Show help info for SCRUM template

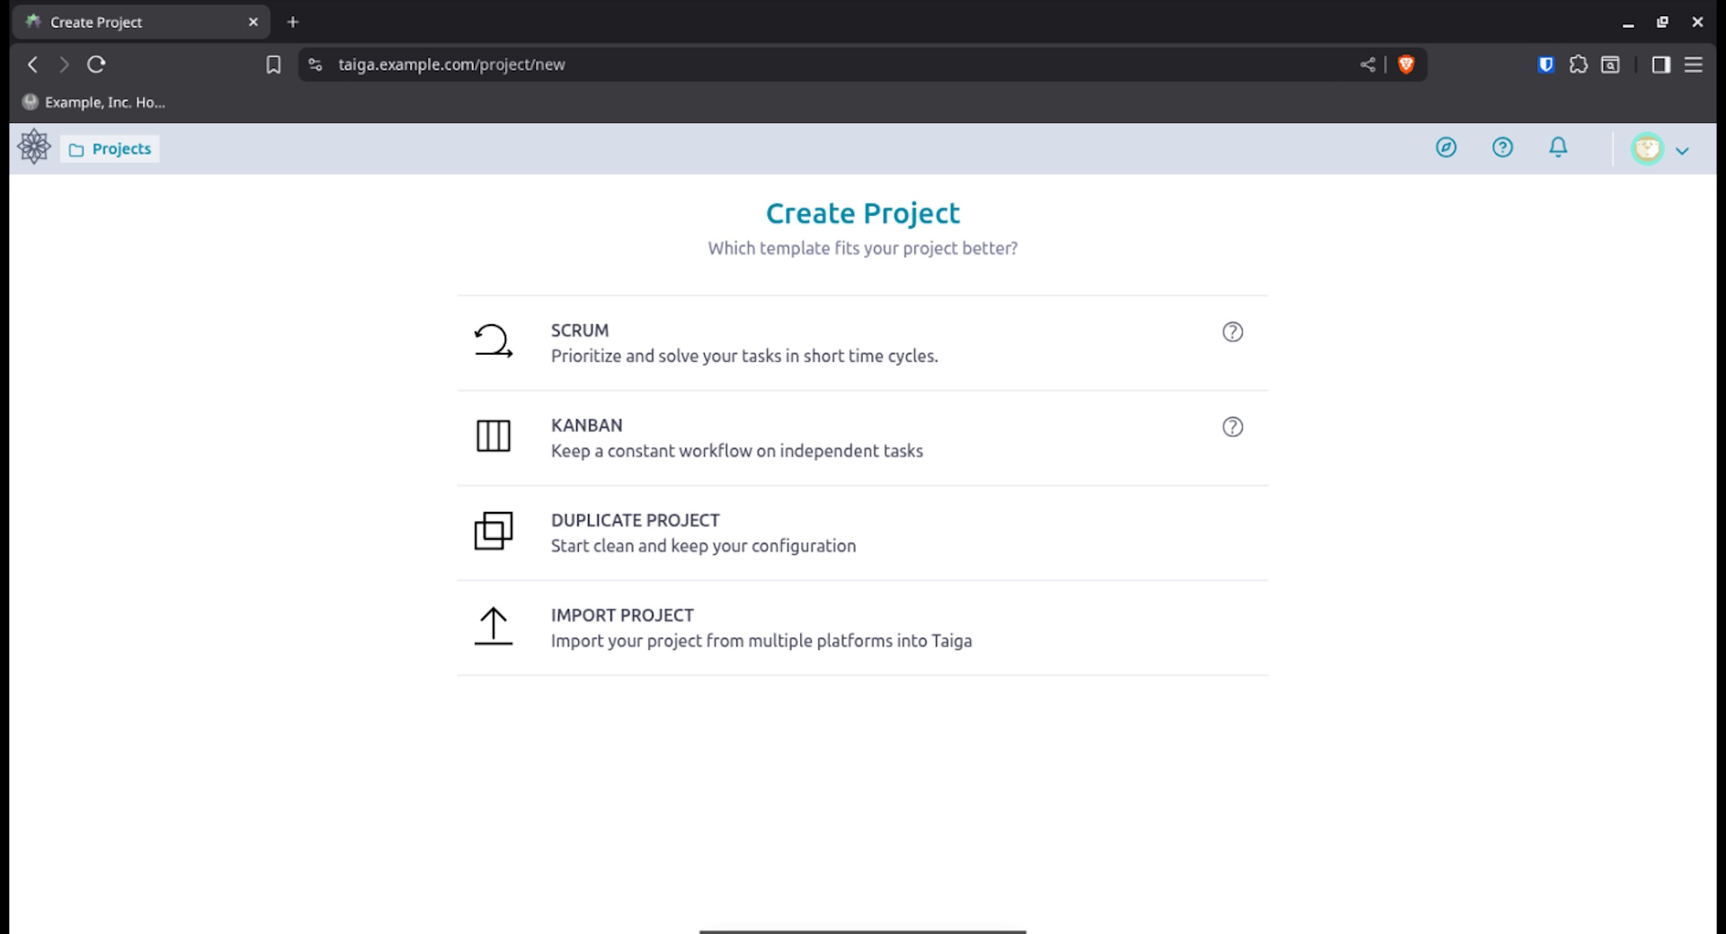(1232, 332)
